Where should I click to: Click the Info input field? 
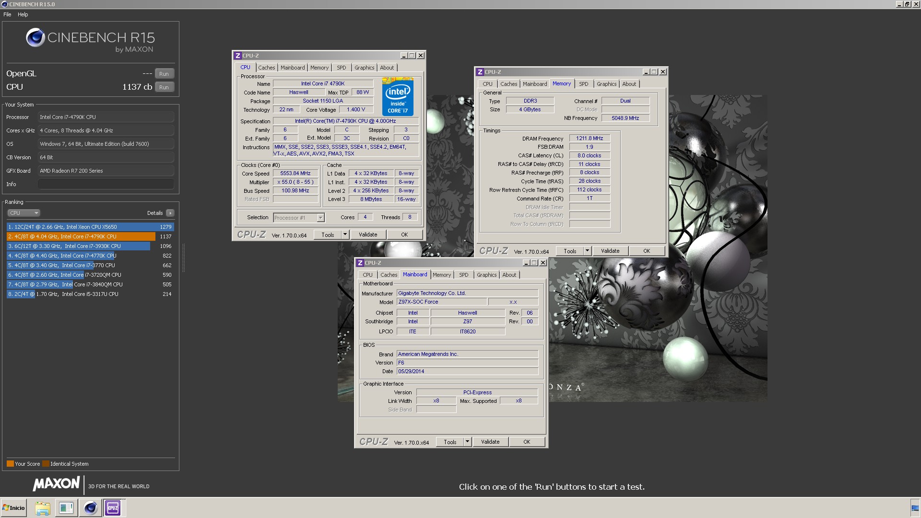tap(106, 184)
